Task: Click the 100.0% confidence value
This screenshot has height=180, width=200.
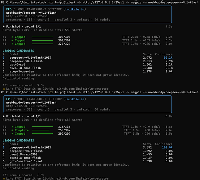Action: 167,148
